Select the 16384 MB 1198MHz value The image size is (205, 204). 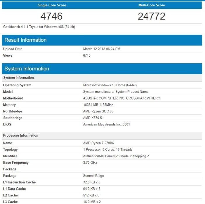point(98,105)
